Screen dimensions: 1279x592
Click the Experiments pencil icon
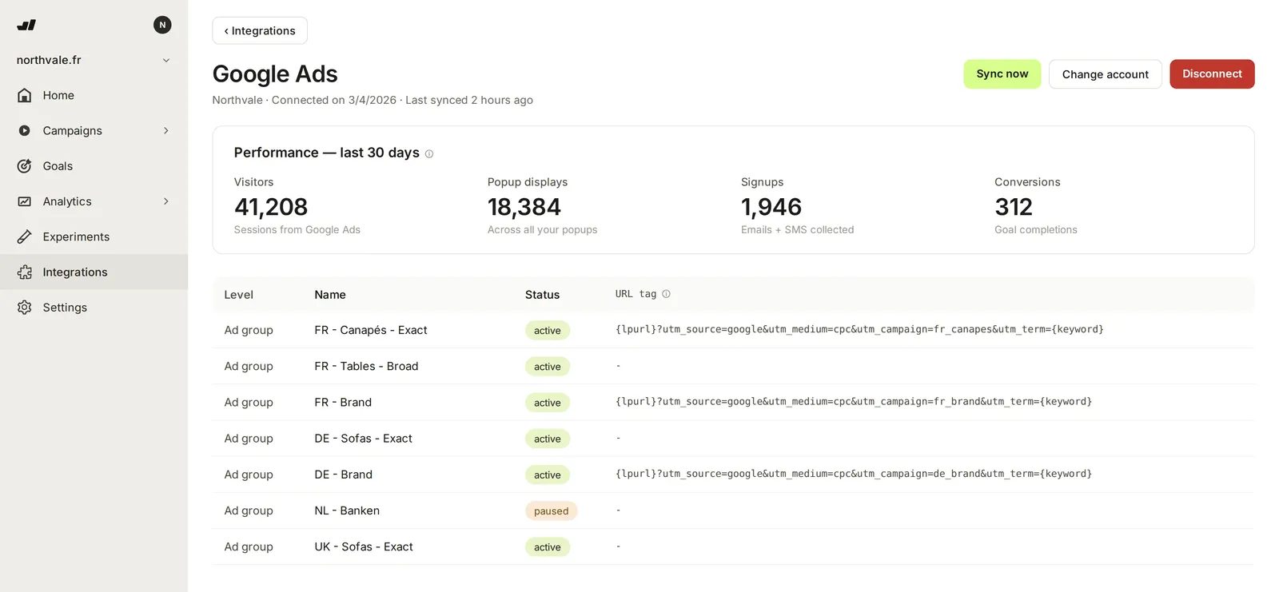point(25,236)
